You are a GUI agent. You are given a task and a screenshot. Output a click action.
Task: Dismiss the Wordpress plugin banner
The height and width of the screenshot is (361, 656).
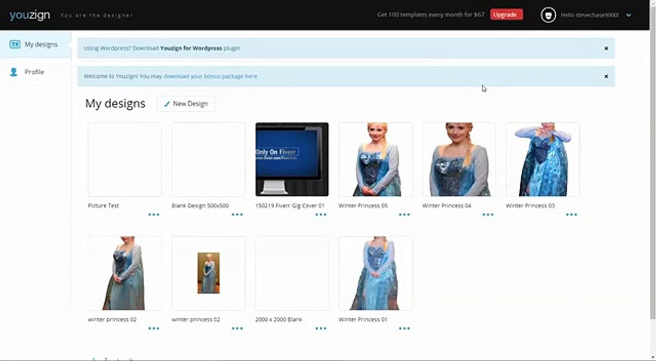606,49
